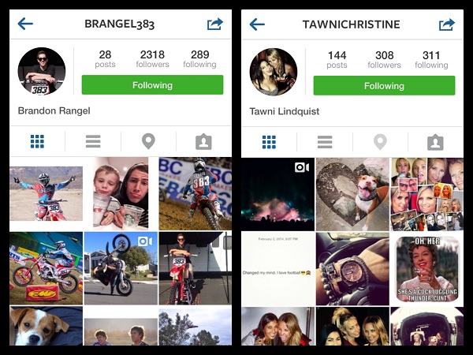Go back from the BRANGEL383 profile
The height and width of the screenshot is (355, 473).
[25, 24]
